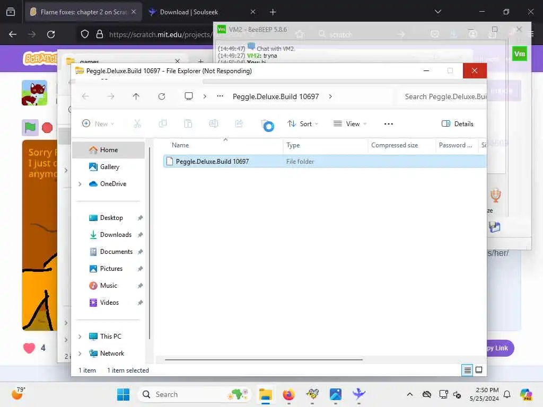The image size is (543, 407).
Task: Open See more ellipsis in Explorer toolbar
Action: click(388, 124)
